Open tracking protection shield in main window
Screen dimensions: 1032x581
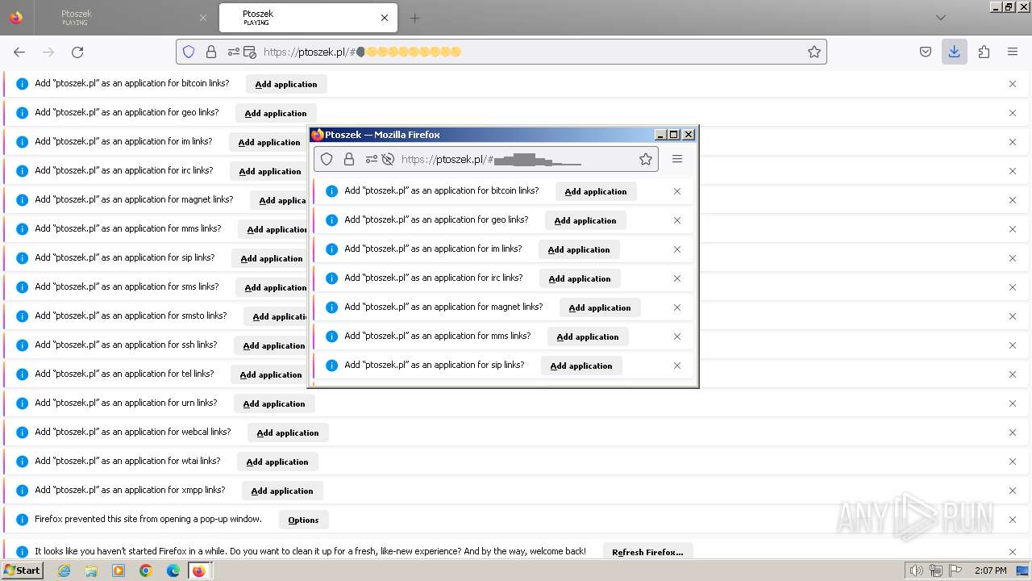click(x=189, y=52)
